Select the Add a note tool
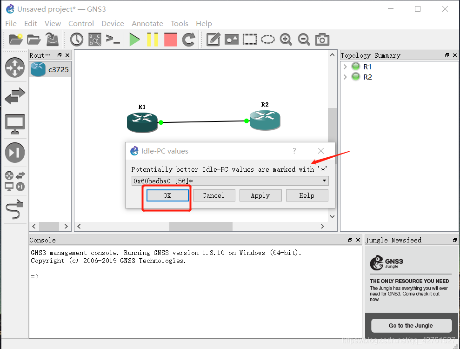The image size is (460, 349). click(213, 40)
